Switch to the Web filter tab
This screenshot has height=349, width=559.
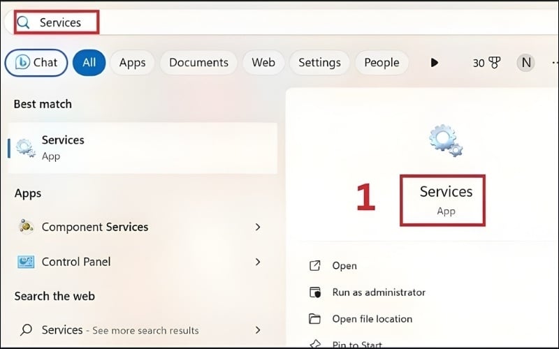coord(263,63)
